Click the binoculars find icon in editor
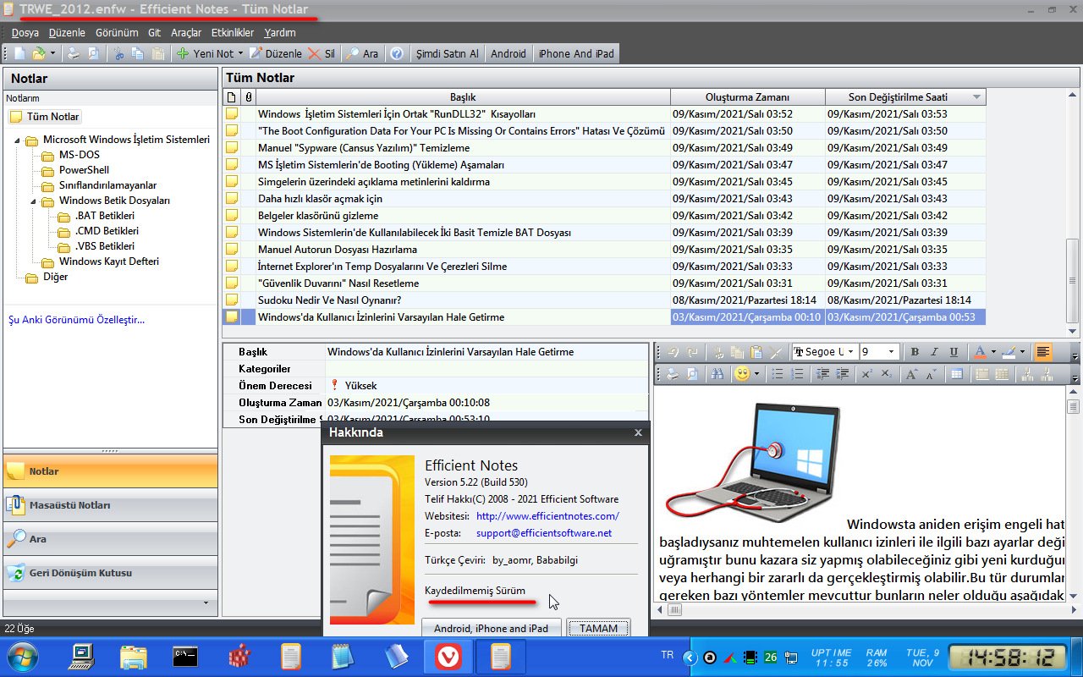1083x677 pixels. (x=718, y=374)
